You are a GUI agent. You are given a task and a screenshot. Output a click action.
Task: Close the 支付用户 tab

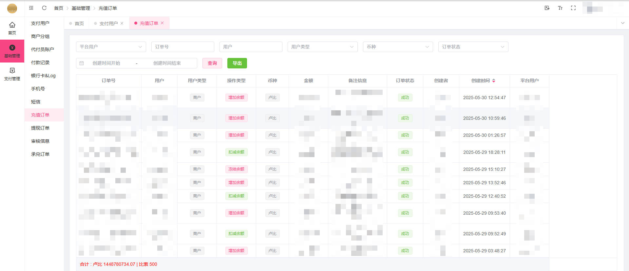(x=122, y=23)
